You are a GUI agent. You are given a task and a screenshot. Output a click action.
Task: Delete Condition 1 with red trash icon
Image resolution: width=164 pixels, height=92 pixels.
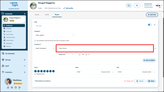(x=155, y=48)
